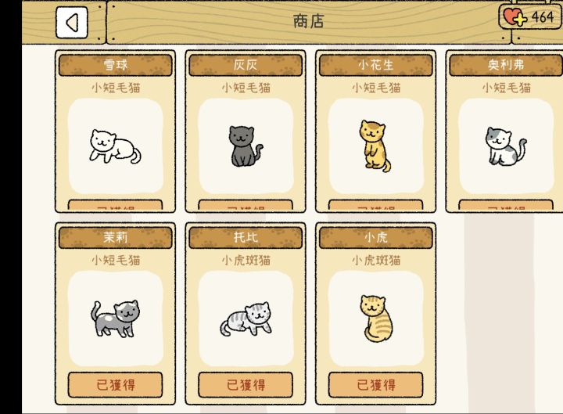Tap the back arrow button
Viewport: 563px width, 414px height.
(x=72, y=23)
